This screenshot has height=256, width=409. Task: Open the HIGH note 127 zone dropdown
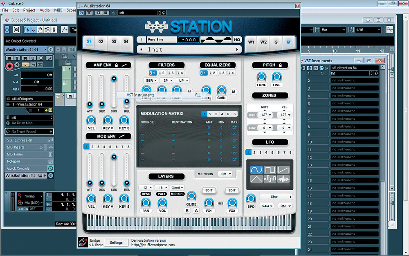pyautogui.click(x=265, y=115)
